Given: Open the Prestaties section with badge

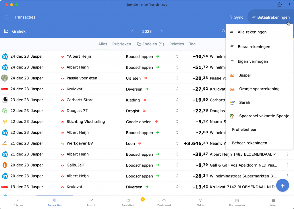Looking at the screenshot, I should [x=127, y=202].
